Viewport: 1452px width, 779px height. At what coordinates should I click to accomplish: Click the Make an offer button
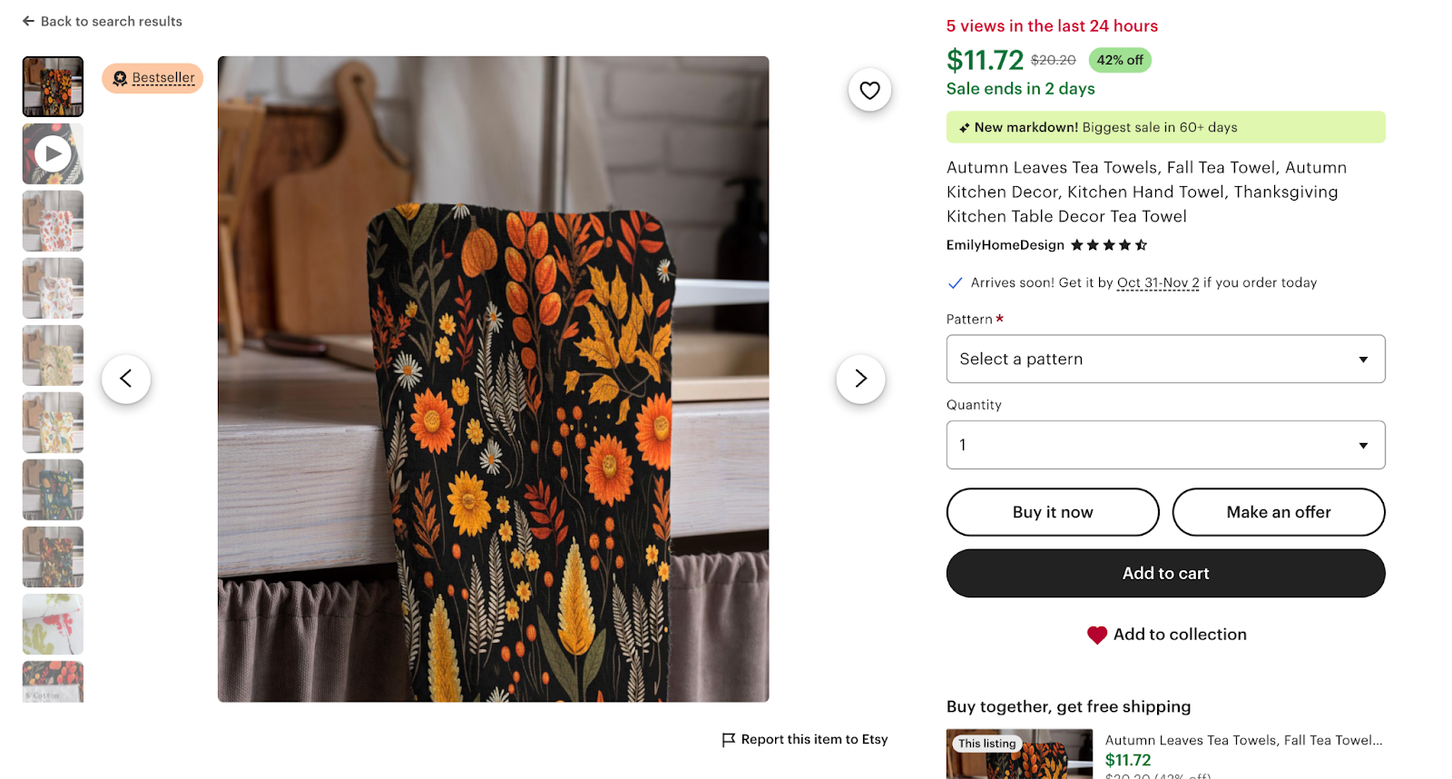[1278, 512]
